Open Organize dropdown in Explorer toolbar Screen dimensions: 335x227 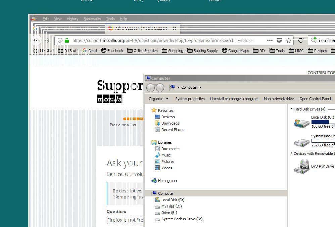(158, 99)
